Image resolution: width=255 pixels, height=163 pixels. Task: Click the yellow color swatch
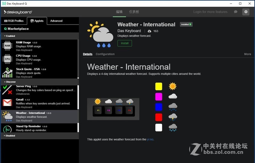click(158, 86)
